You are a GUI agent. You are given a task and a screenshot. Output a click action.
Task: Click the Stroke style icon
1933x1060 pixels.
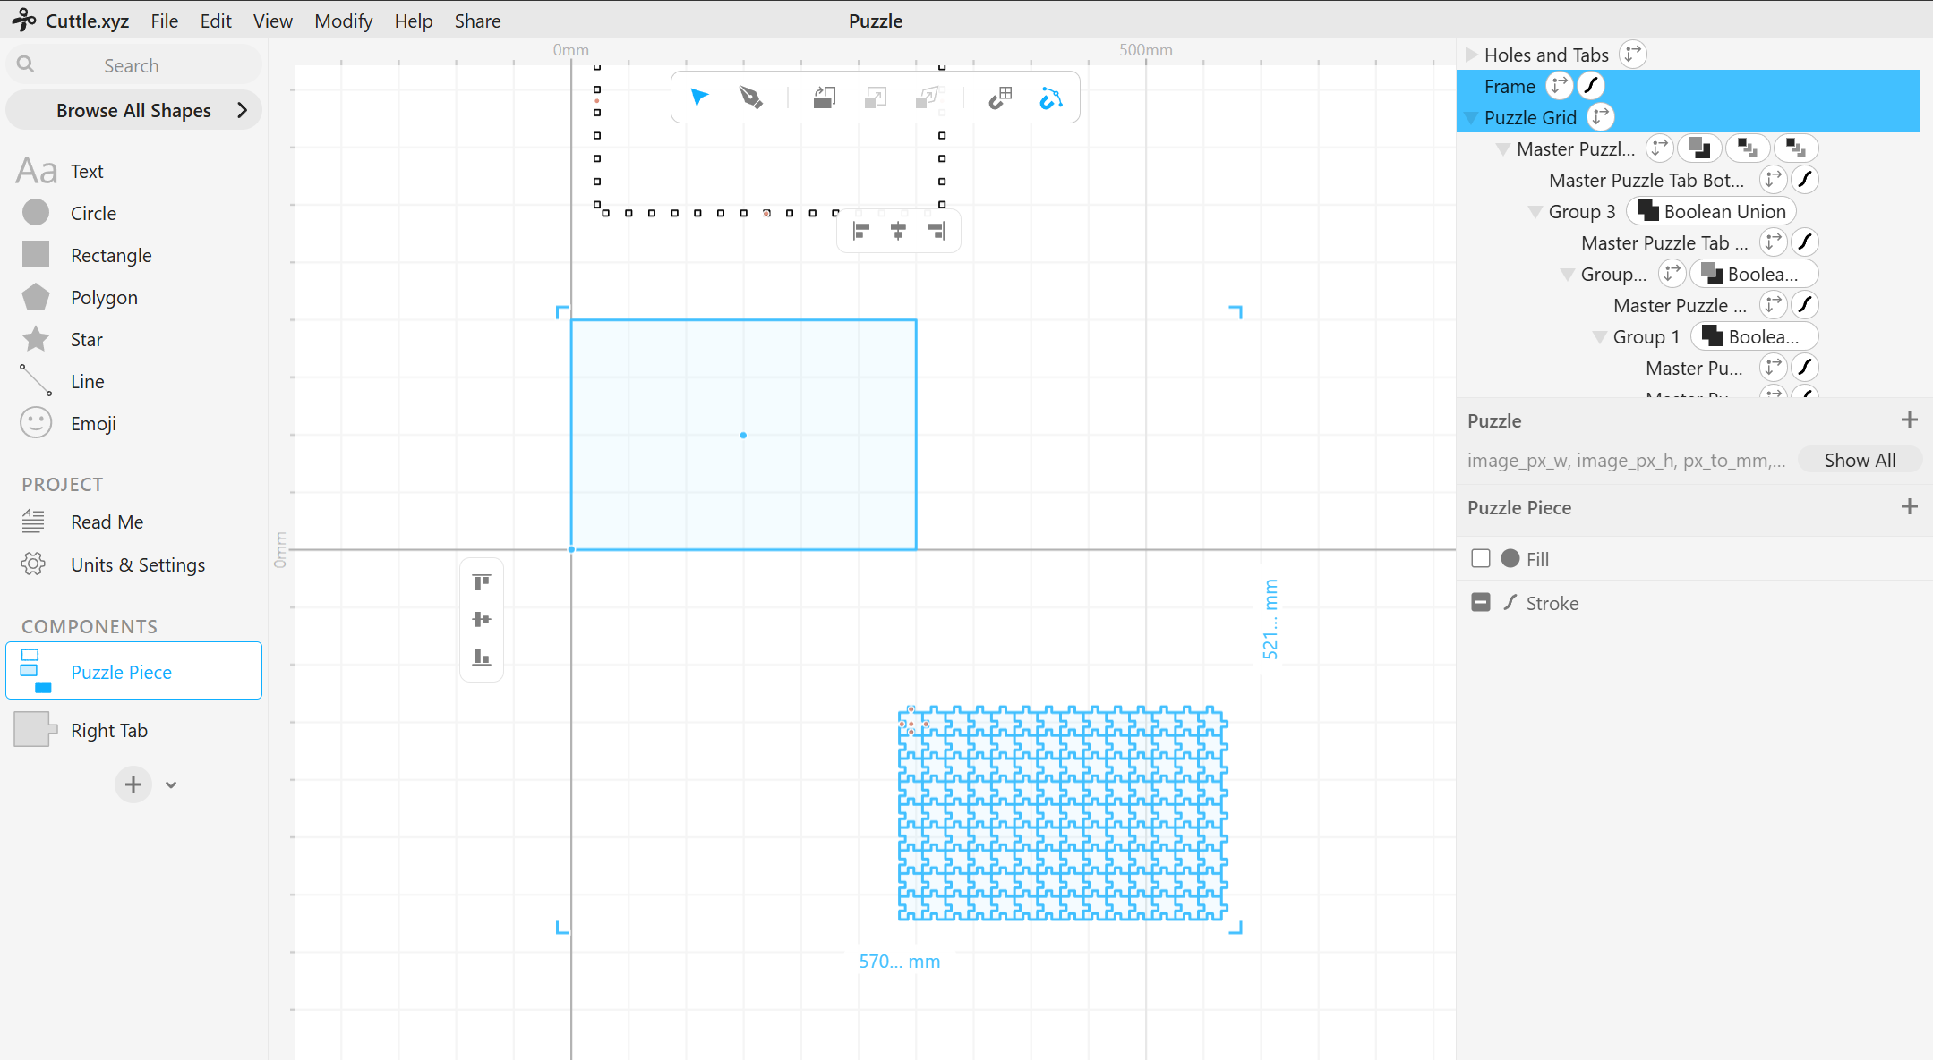tap(1510, 602)
